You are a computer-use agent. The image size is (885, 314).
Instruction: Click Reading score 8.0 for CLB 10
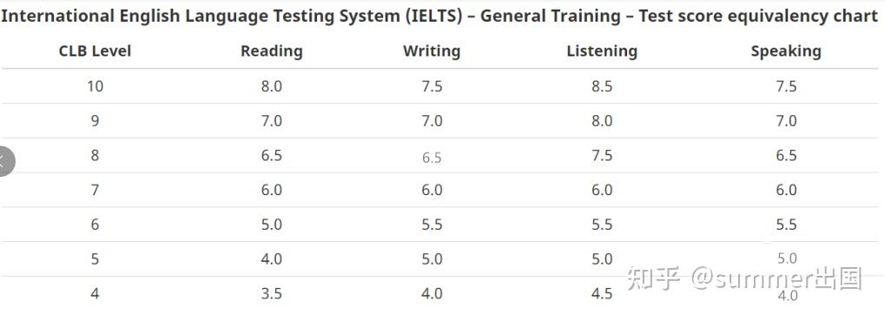pos(272,86)
